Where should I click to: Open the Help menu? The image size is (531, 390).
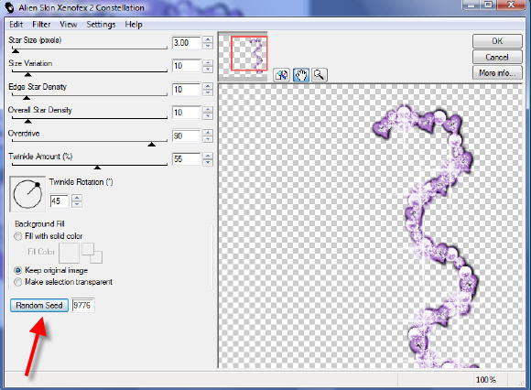[134, 25]
